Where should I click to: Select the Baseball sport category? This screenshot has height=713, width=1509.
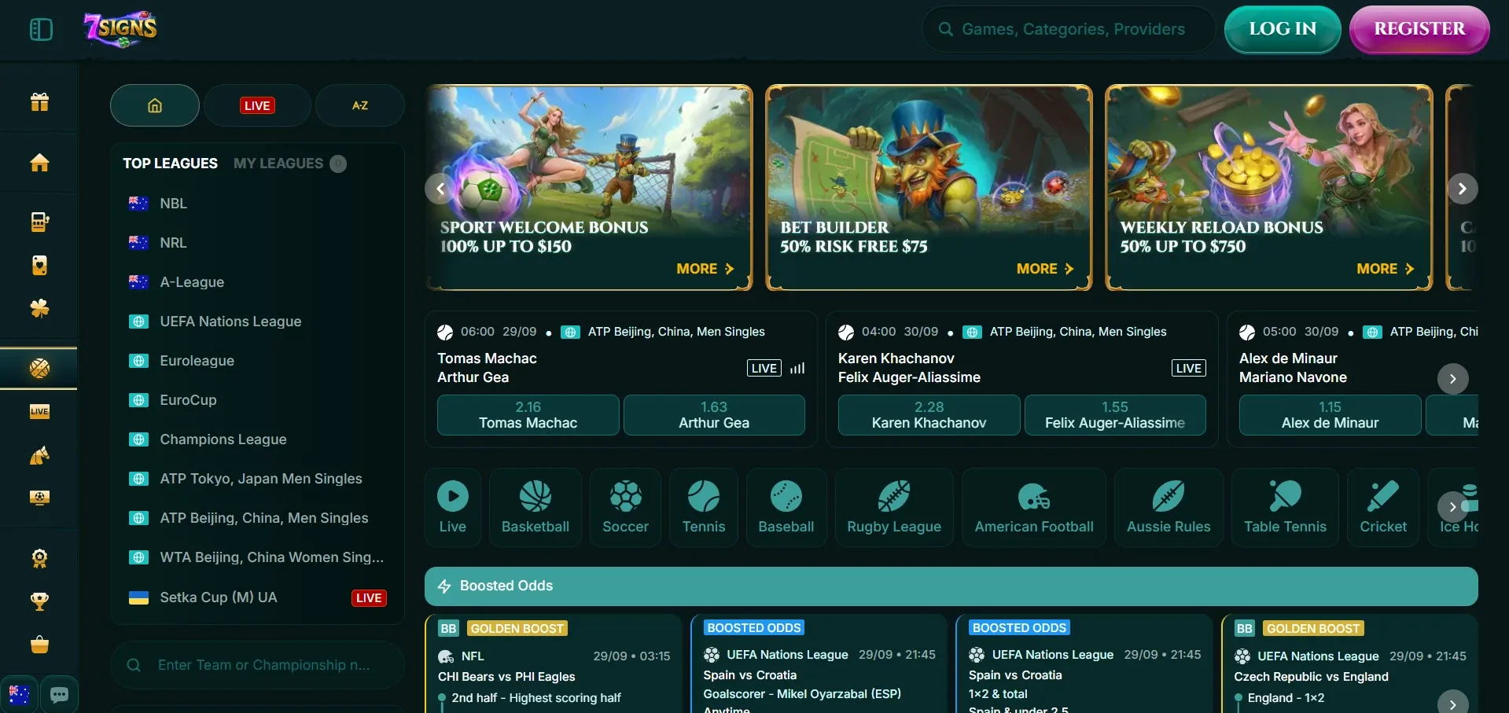pyautogui.click(x=786, y=507)
